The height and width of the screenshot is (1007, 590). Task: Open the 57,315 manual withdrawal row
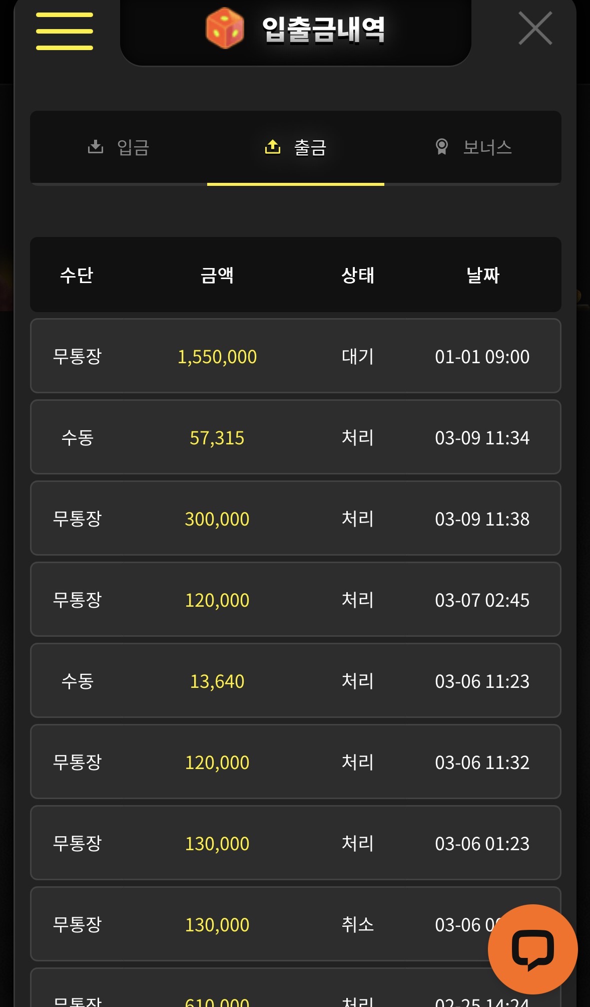pos(295,437)
